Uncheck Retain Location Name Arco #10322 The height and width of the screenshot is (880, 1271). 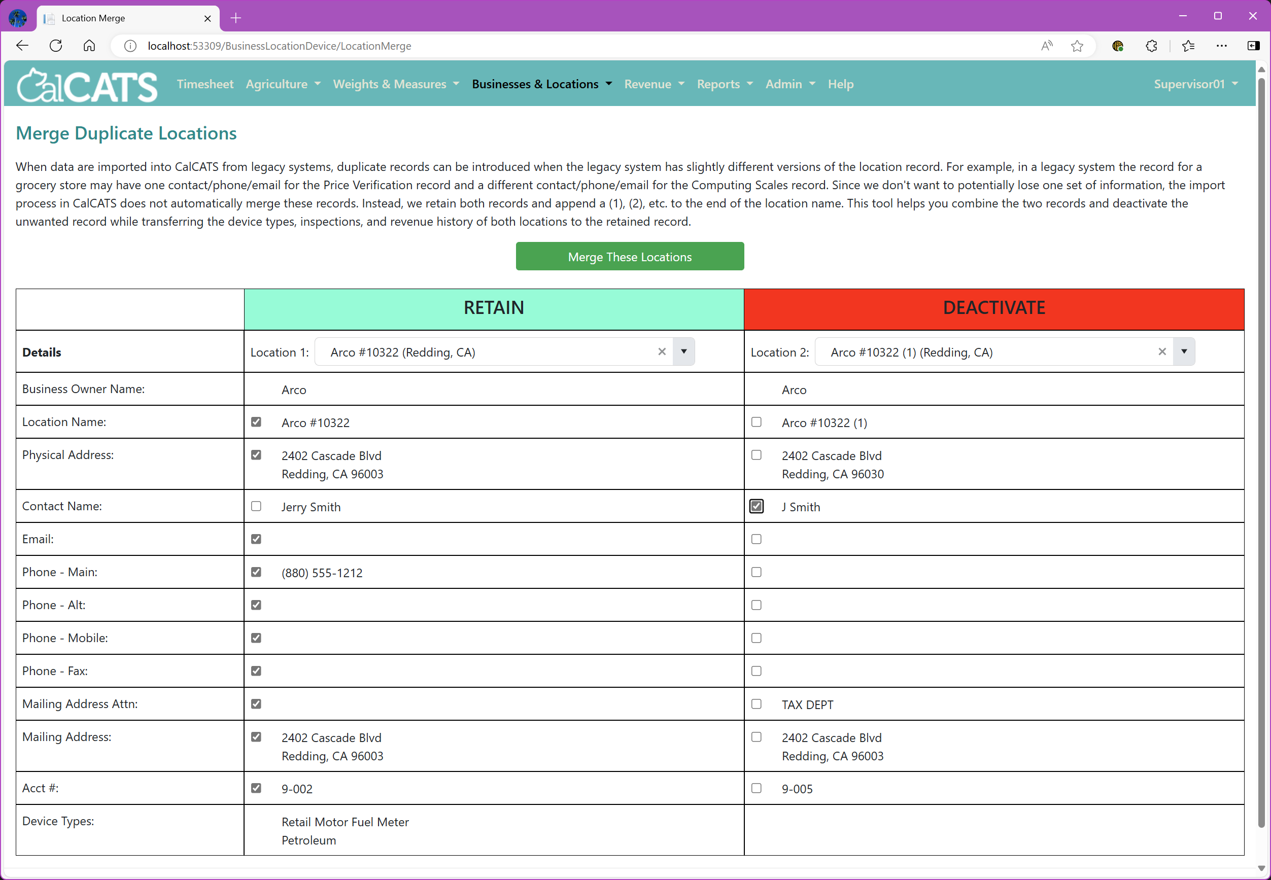(x=256, y=422)
